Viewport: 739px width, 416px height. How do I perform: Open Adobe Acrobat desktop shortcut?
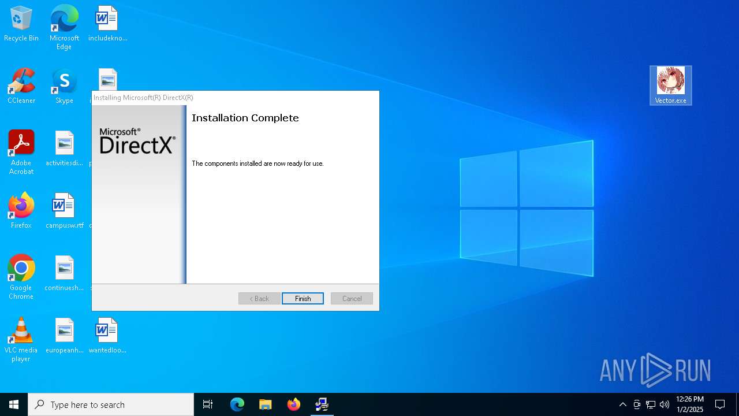pos(21,153)
